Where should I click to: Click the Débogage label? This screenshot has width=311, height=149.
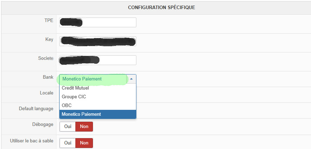click(x=43, y=124)
